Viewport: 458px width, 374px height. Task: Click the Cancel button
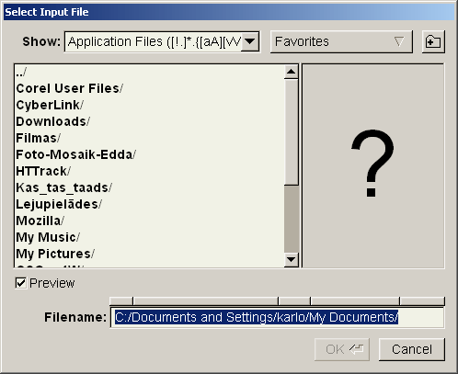coord(412,349)
